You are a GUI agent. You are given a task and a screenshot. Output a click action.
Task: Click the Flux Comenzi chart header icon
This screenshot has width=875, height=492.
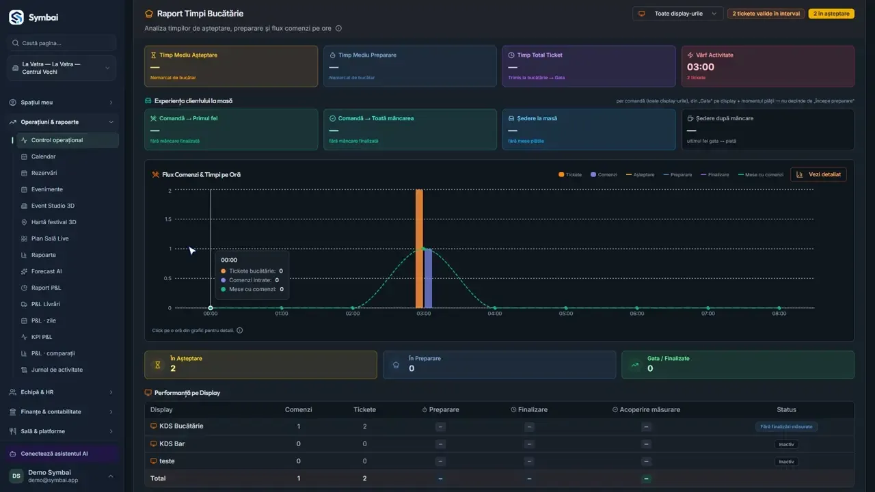(x=155, y=175)
